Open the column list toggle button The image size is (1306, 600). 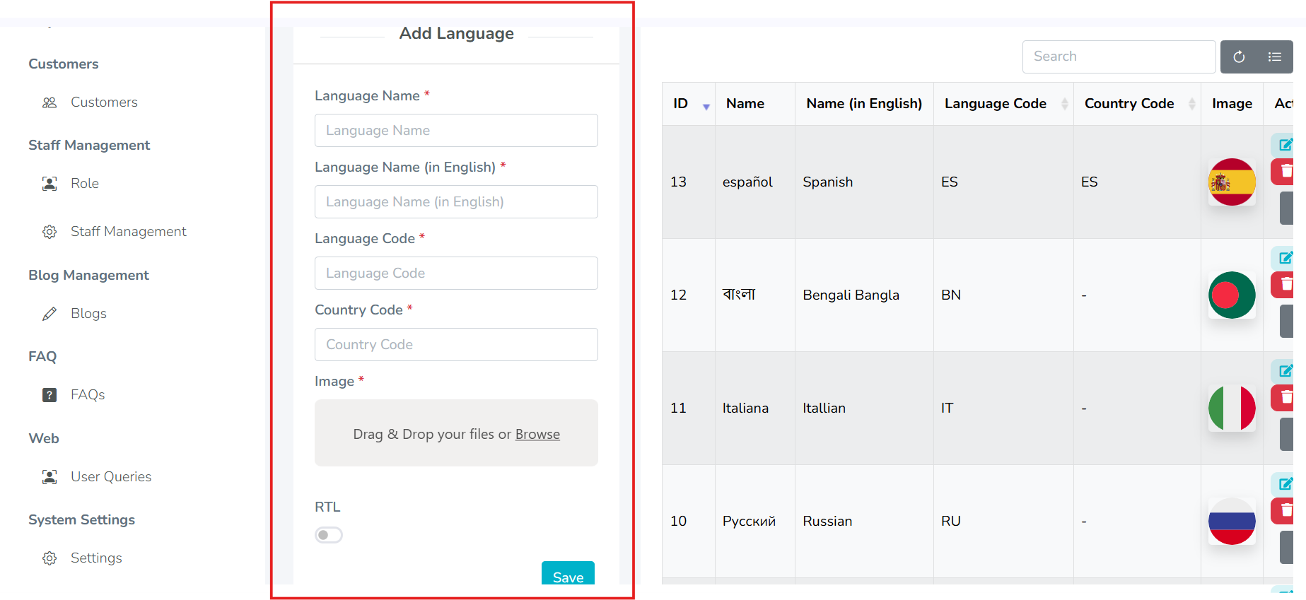point(1275,57)
